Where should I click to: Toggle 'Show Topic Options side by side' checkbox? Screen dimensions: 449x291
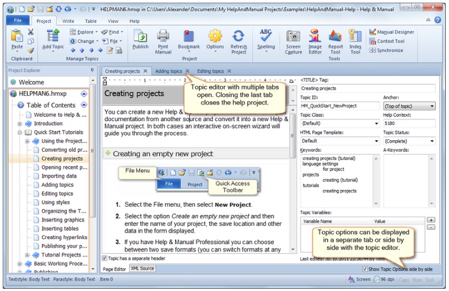coord(365,269)
